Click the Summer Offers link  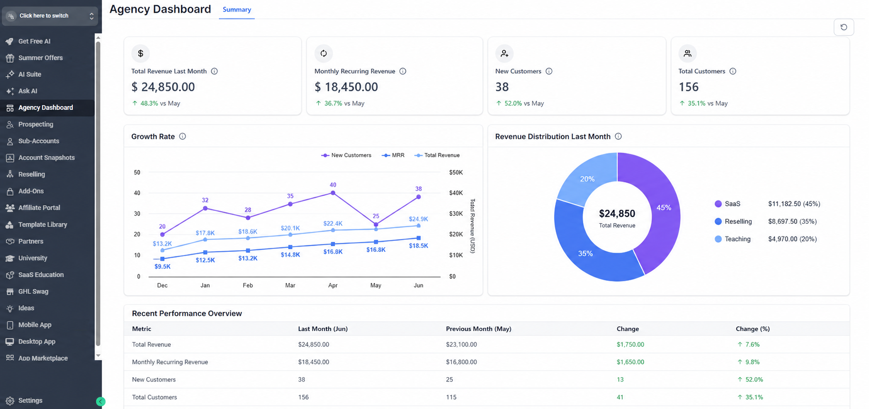pyautogui.click(x=40, y=58)
